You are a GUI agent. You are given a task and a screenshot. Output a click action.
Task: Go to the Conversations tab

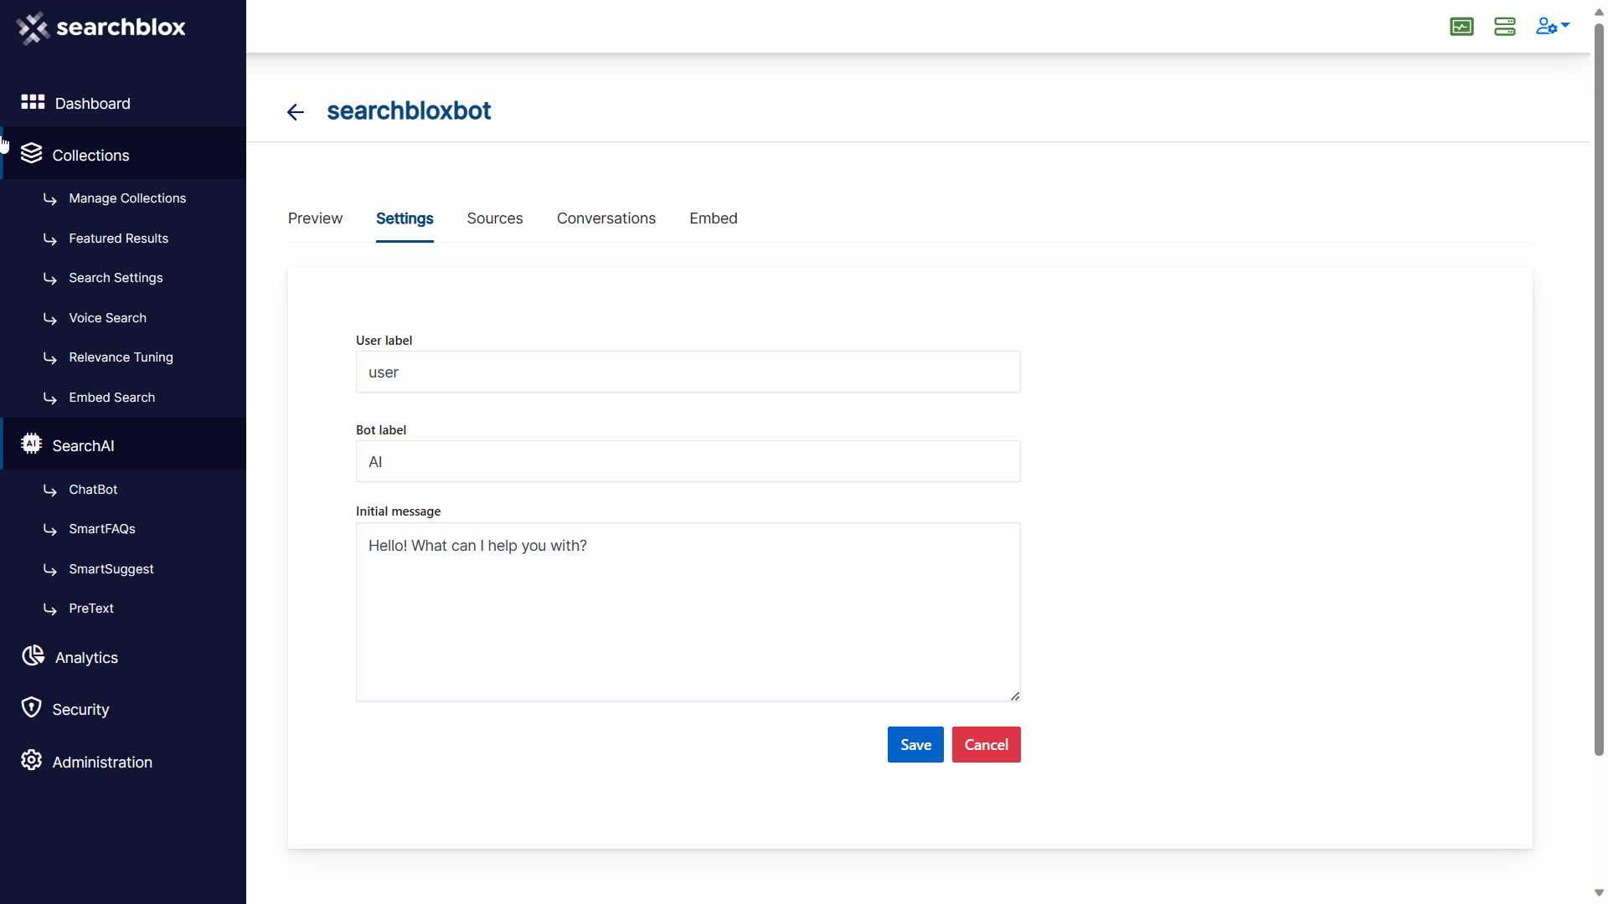606,218
